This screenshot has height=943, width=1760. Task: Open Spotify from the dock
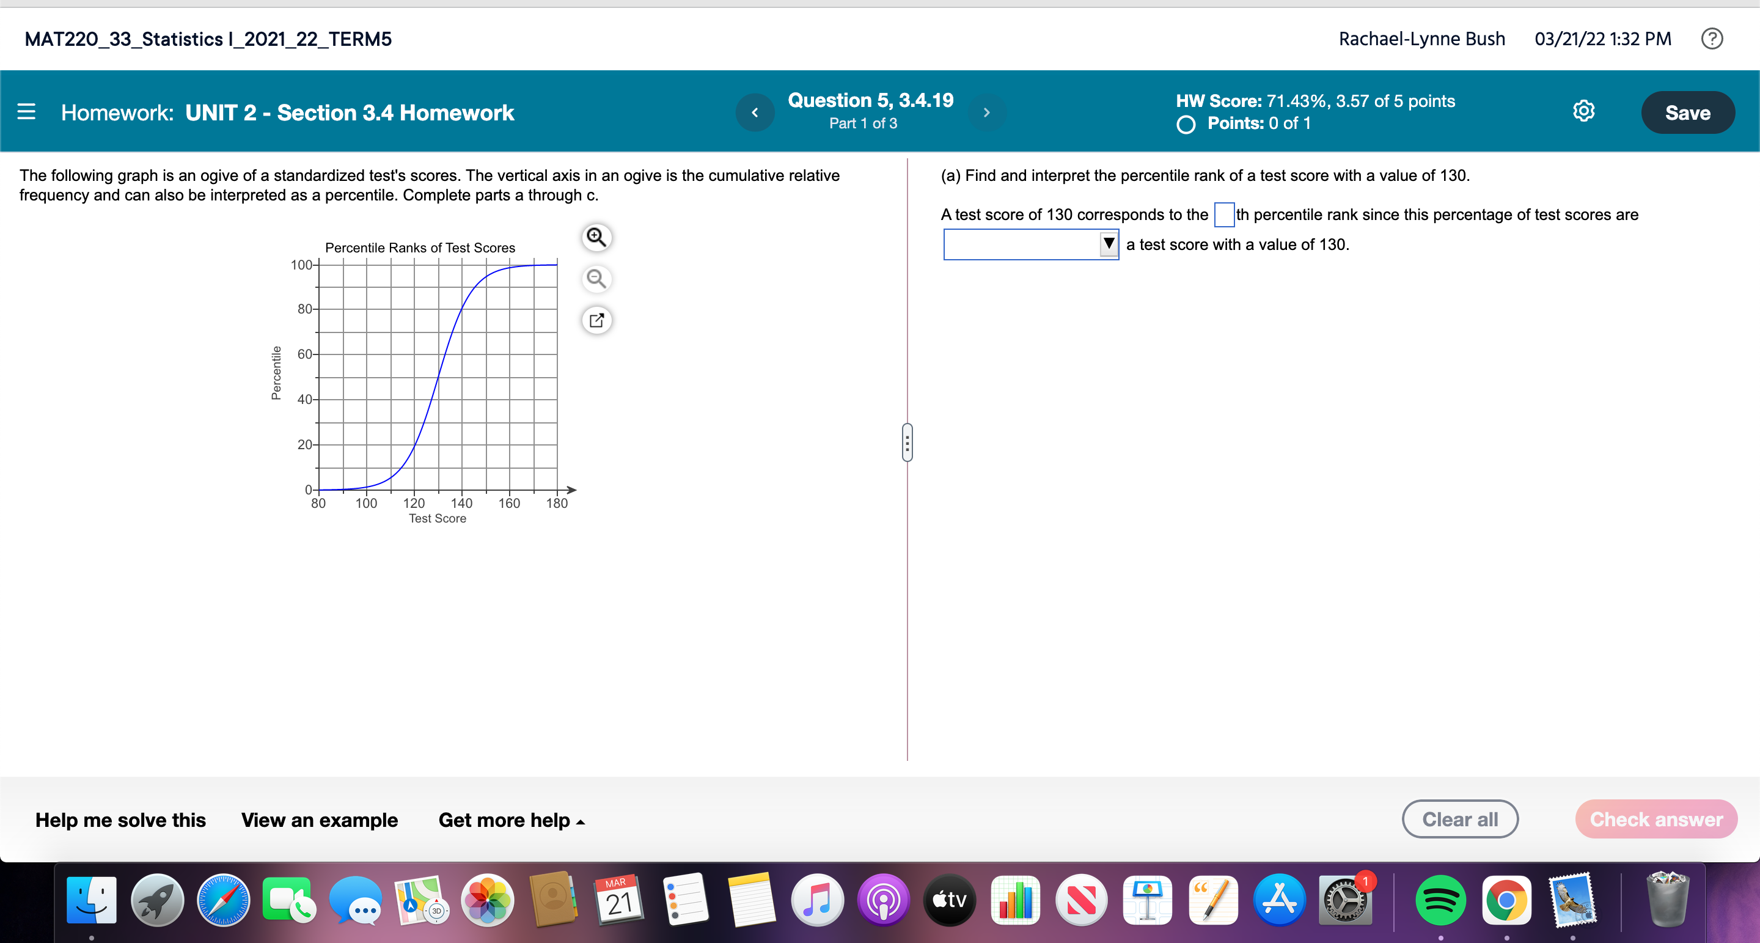(x=1440, y=900)
